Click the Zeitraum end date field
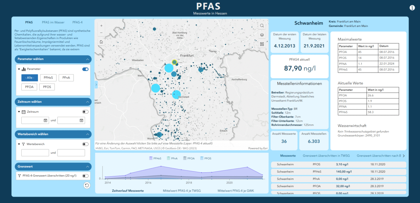The height and width of the screenshot is (203, 420). 71,120
